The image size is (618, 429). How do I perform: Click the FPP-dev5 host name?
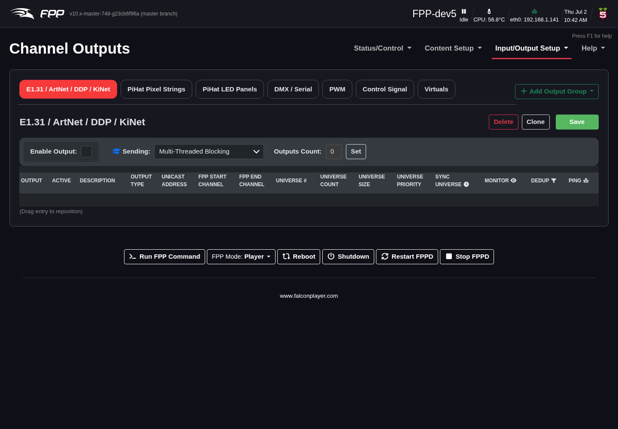click(434, 14)
